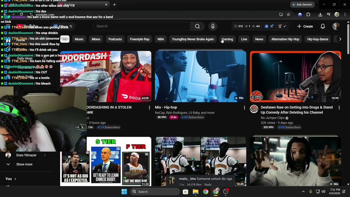
Task: Click the 21.9x badge under Mix
Action: (x=173, y=117)
